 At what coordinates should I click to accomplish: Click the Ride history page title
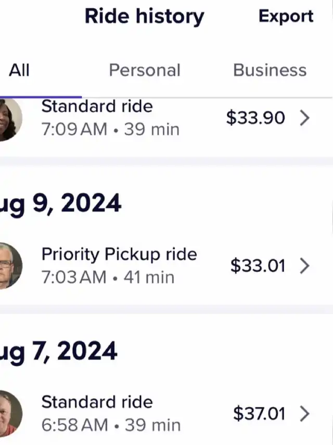(x=144, y=16)
